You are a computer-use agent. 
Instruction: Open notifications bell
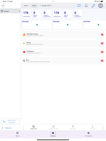(x=86, y=6)
